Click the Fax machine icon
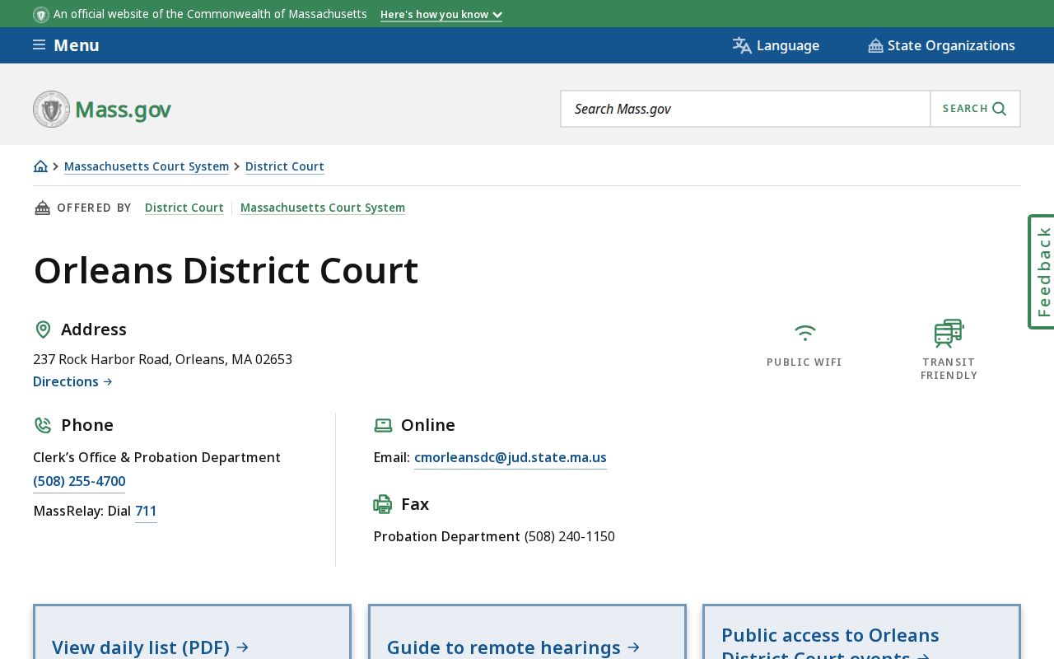This screenshot has width=1054, height=659. tap(383, 504)
